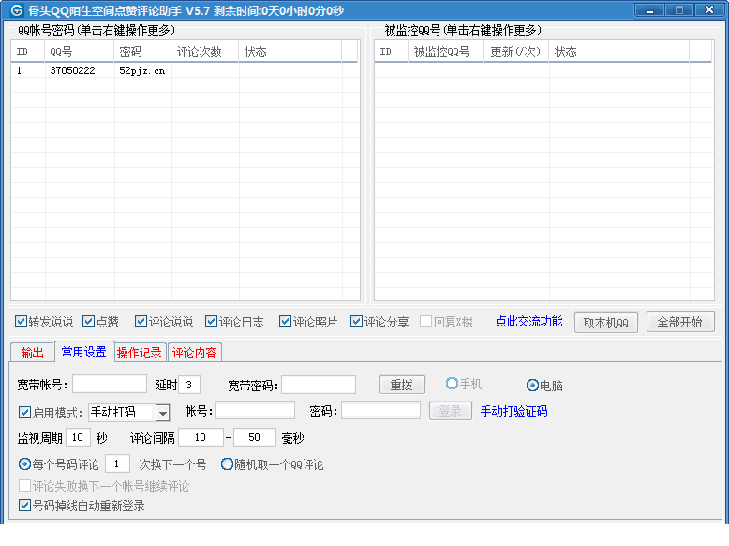Open the 手动打码 mode dropdown

click(x=162, y=413)
